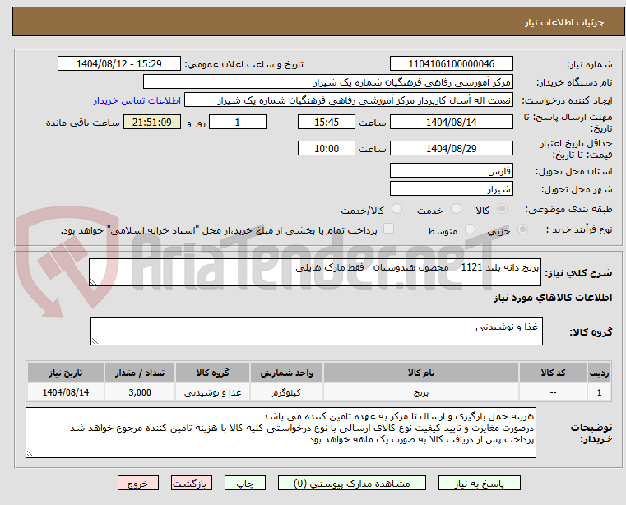This screenshot has width=626, height=505.
Task: Click the remaining time 21:51:09 field
Action: click(x=152, y=123)
